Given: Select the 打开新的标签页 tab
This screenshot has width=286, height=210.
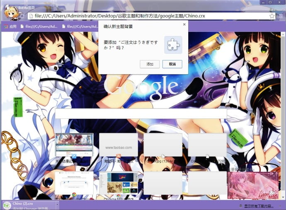Looking at the screenshot, I should coord(23,7).
